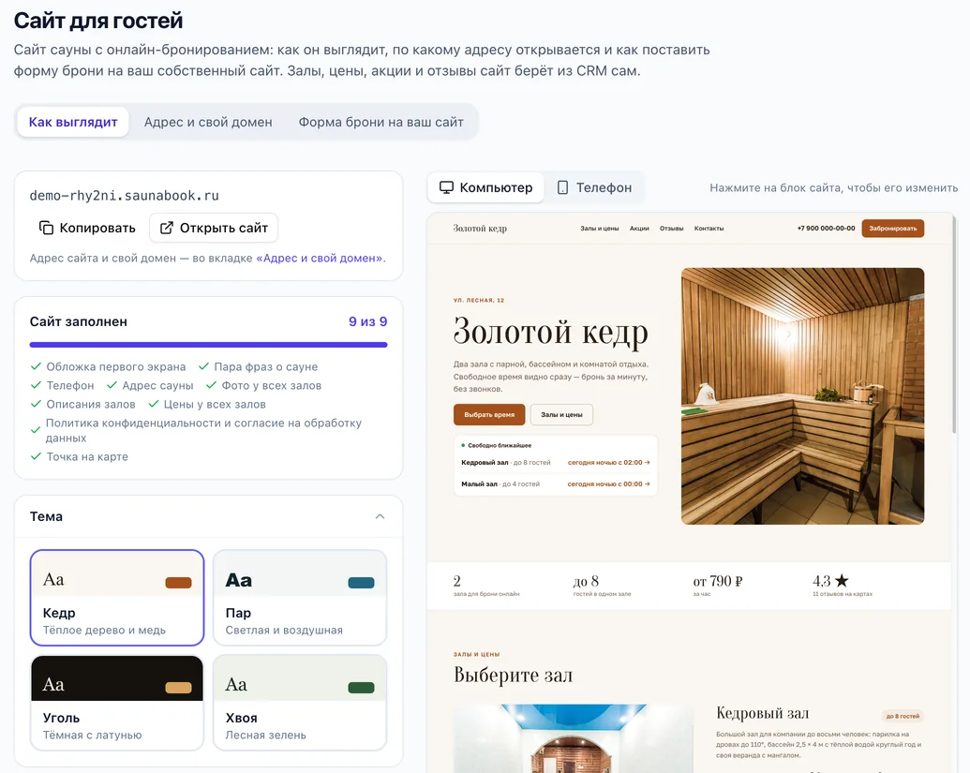Open the Адрес и свой домен tab
The width and height of the screenshot is (970, 773).
(208, 122)
